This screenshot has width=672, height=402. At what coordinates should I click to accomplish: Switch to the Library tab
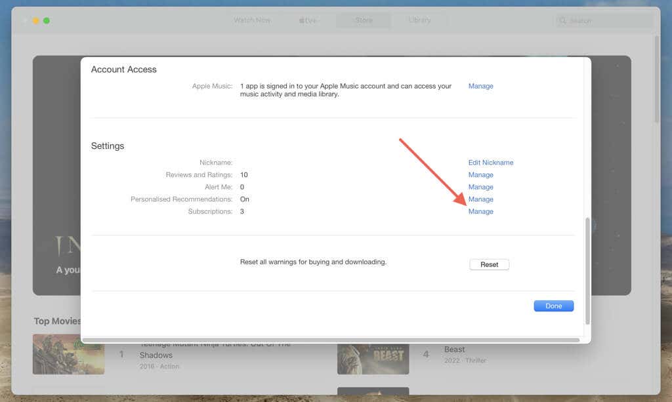(x=419, y=20)
